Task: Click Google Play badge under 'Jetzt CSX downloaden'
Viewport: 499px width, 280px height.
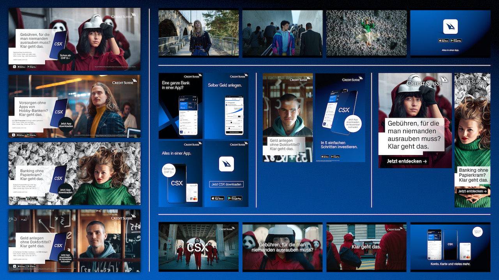Action: pos(235,198)
